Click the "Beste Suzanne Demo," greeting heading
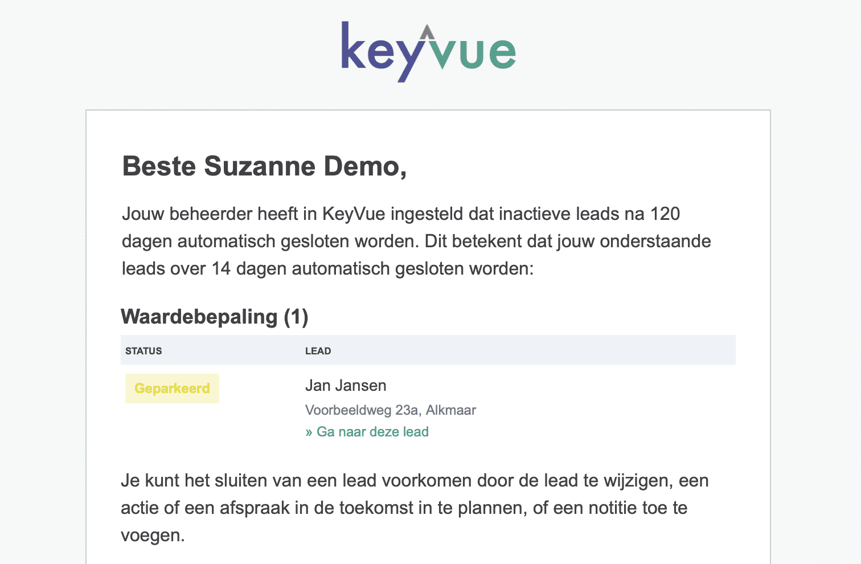The height and width of the screenshot is (564, 861). tap(265, 166)
